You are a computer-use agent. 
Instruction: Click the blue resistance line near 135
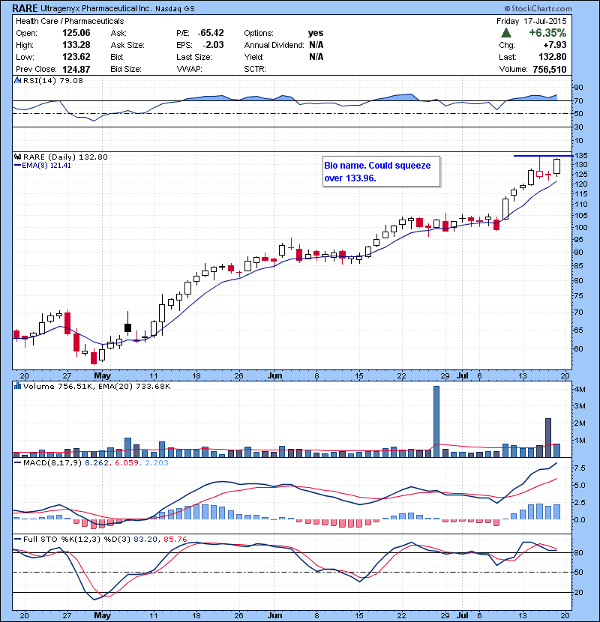click(543, 156)
